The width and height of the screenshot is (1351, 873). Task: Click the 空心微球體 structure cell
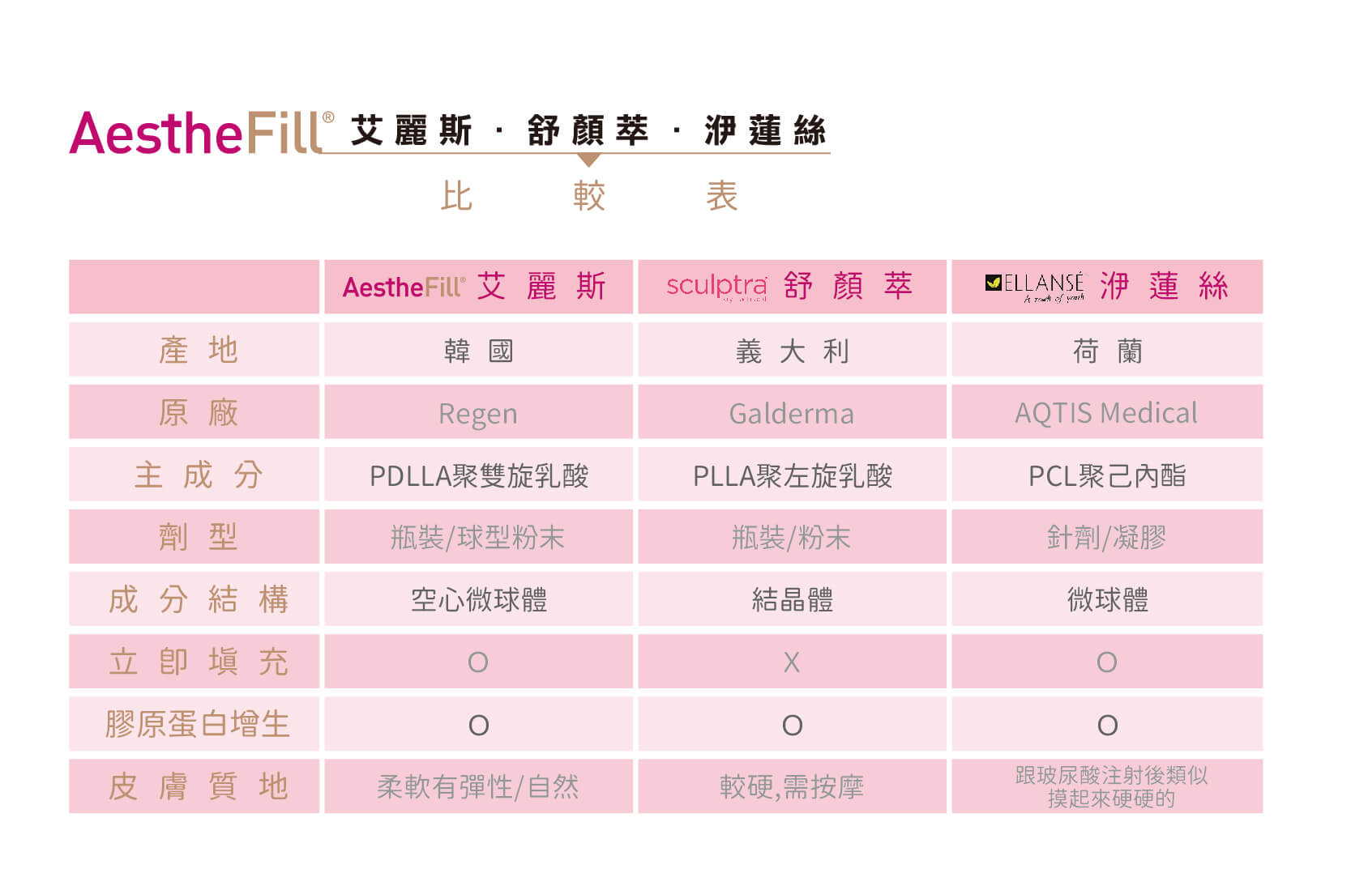478,600
